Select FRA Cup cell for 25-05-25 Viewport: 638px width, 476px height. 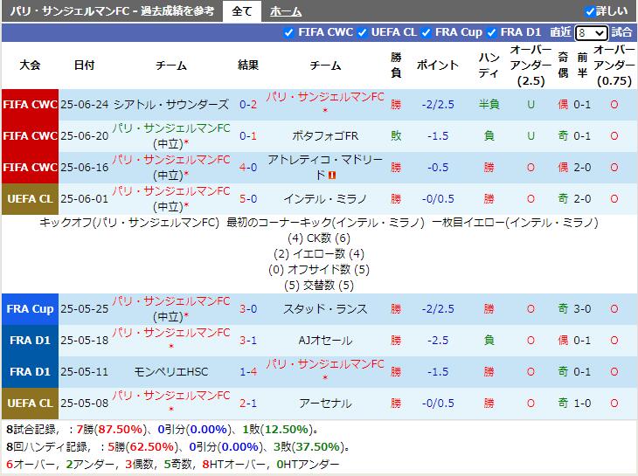[x=30, y=309]
